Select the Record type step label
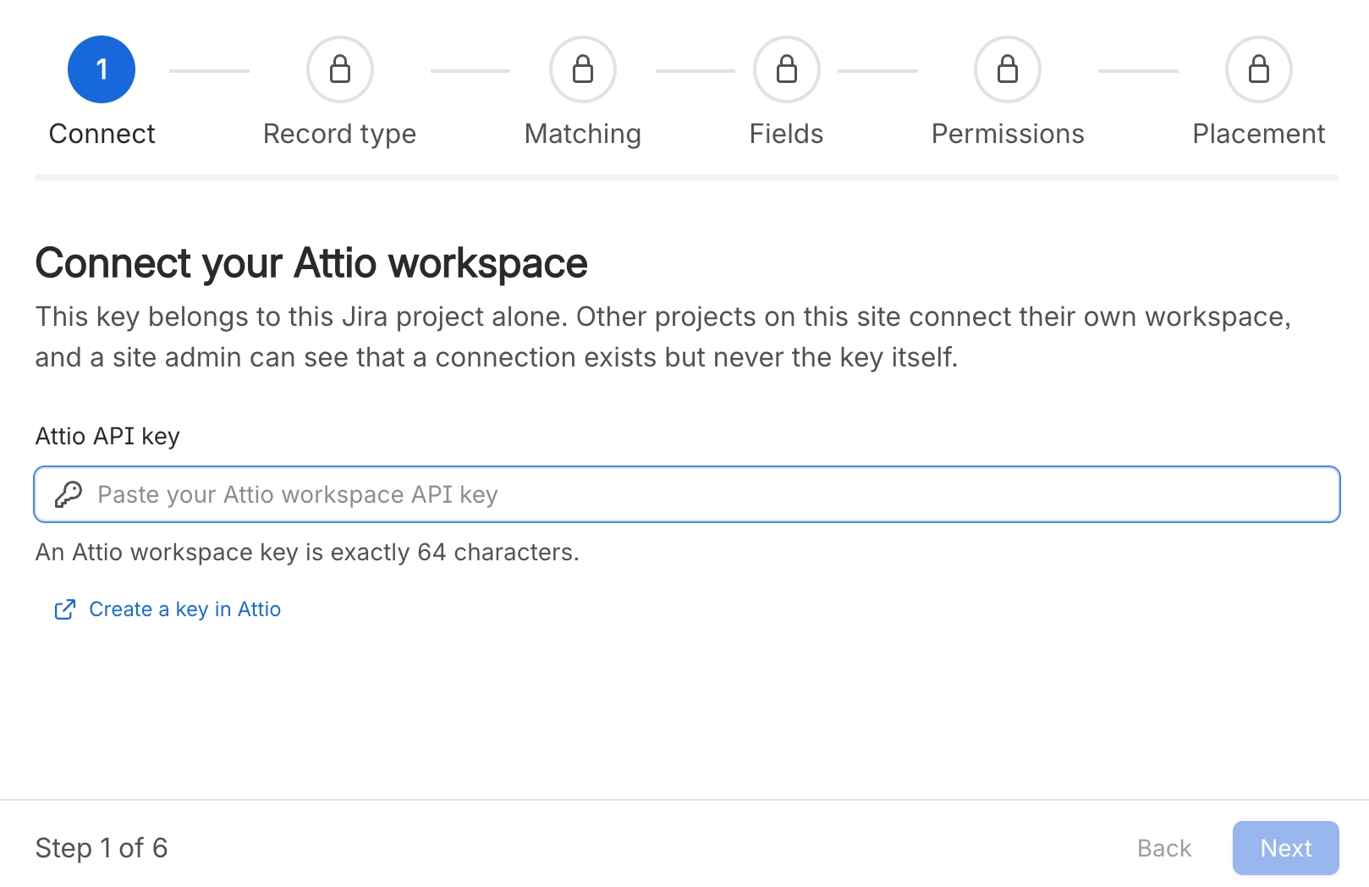Screen dimensions: 1369x887 (340, 134)
